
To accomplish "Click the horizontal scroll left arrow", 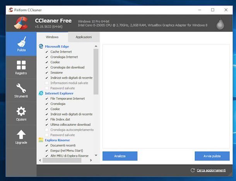I will coord(40,160).
